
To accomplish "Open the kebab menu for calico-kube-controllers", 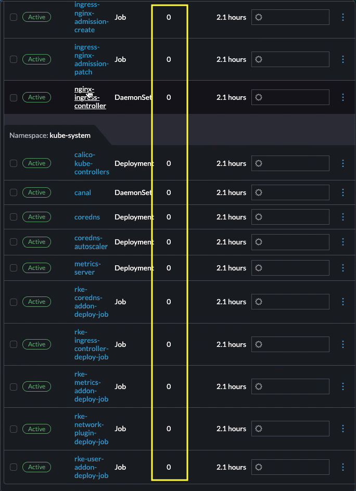I will tap(343, 163).
